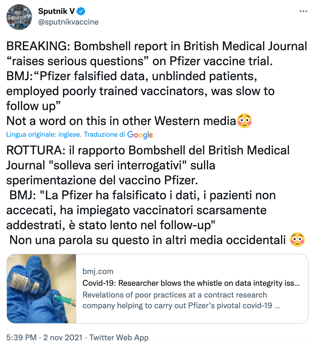316x344 pixels.
Task: Click the 'BMJ: La Pfizer ha falsificato' translated line
Action: (x=143, y=195)
